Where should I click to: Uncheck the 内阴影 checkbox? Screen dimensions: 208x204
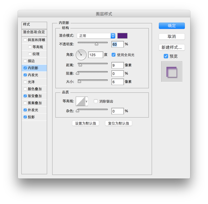(25, 68)
